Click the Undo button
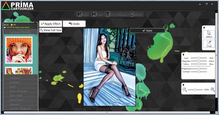 coord(74,24)
